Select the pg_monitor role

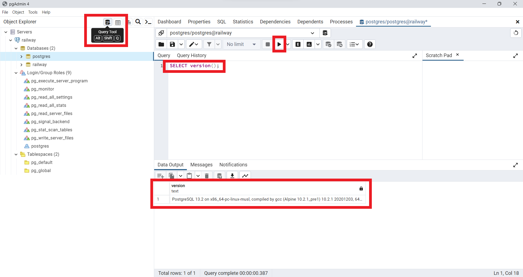pyautogui.click(x=42, y=89)
